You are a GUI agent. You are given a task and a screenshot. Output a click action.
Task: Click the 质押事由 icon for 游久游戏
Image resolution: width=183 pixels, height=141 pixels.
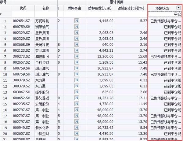(x=77, y=98)
